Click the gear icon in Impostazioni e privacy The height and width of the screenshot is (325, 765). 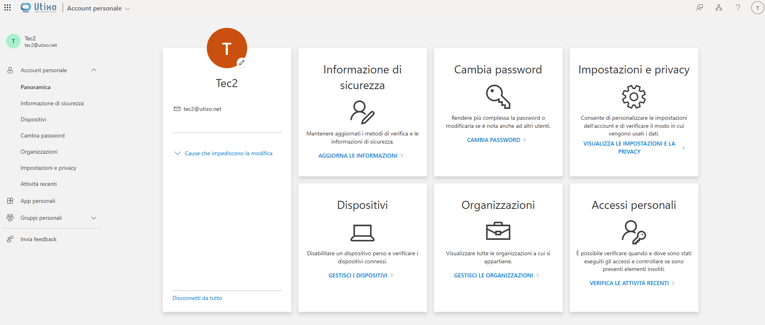tap(633, 97)
